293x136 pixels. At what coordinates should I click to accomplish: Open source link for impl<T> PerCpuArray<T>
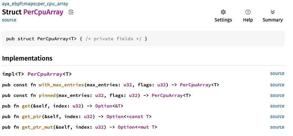277,73
